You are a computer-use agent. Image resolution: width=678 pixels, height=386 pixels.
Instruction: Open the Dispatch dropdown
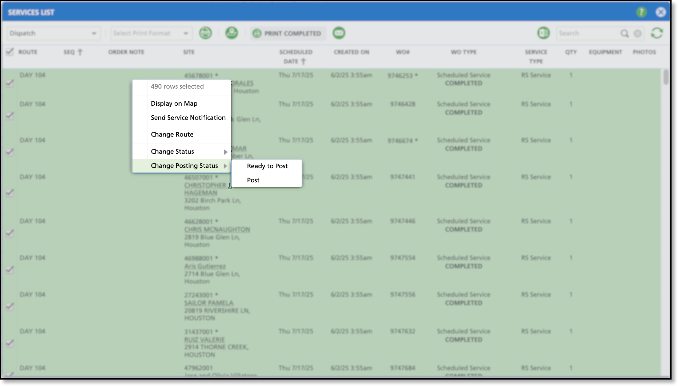tap(53, 33)
